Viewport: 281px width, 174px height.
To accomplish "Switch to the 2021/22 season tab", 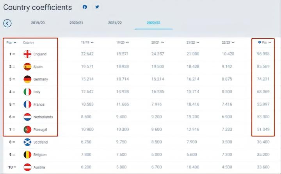I will pos(115,23).
